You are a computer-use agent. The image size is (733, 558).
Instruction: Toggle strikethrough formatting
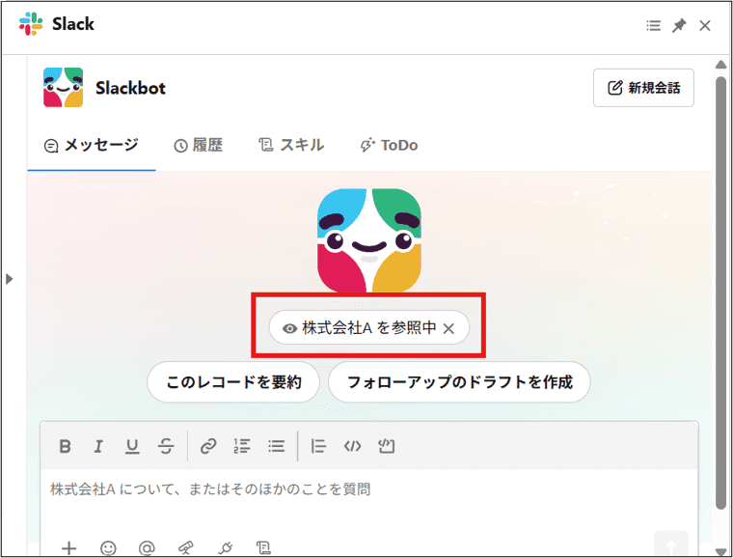[166, 446]
